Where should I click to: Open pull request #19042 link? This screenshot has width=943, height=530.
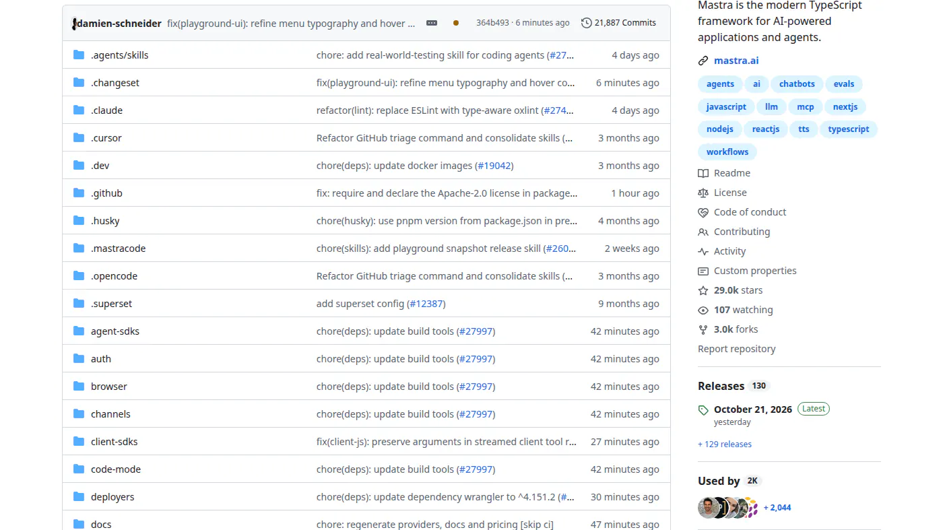pos(494,165)
